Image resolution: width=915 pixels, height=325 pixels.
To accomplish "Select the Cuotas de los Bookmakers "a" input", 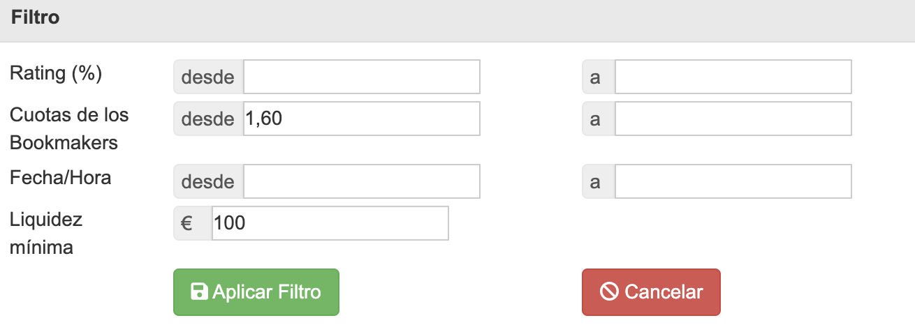I will tap(733, 119).
